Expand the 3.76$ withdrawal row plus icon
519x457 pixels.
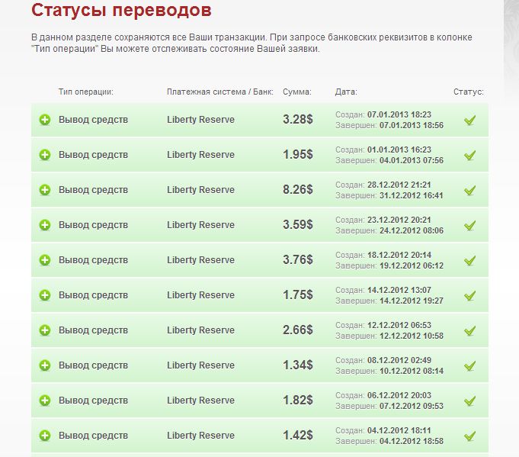(45, 260)
